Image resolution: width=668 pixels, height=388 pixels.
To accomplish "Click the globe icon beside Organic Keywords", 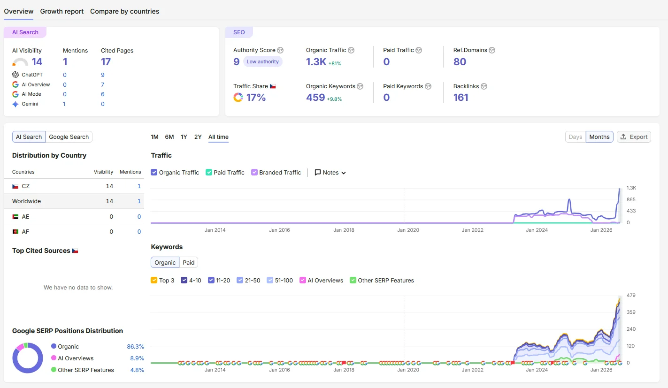I will point(360,86).
